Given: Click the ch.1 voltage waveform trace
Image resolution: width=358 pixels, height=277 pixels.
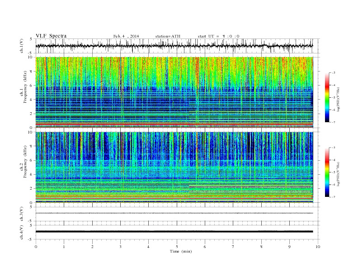Looking at the screenshot, I should [x=174, y=46].
